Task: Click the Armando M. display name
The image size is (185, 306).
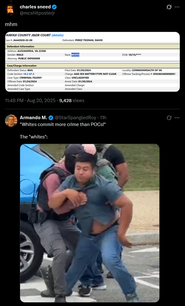Action: click(x=33, y=118)
